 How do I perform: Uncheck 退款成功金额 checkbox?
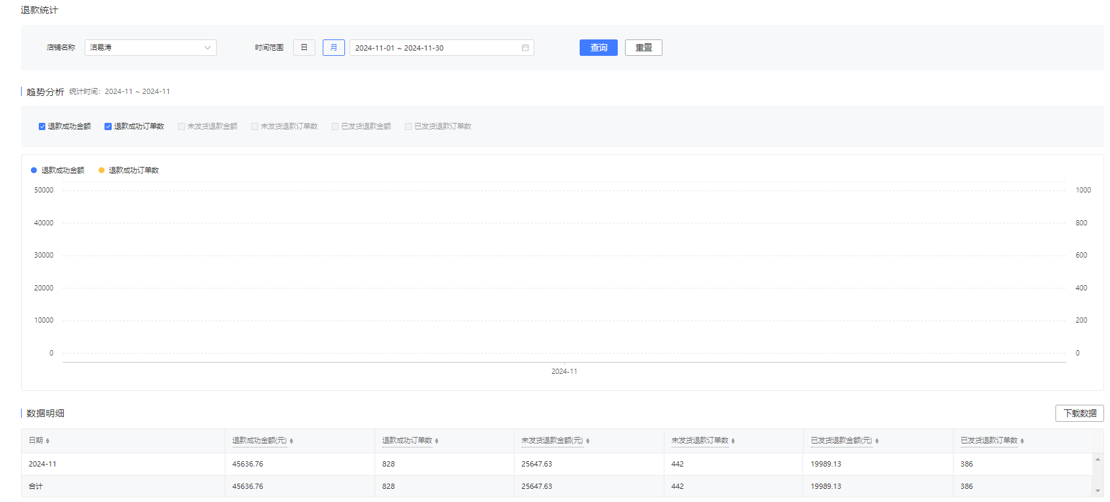(x=42, y=126)
